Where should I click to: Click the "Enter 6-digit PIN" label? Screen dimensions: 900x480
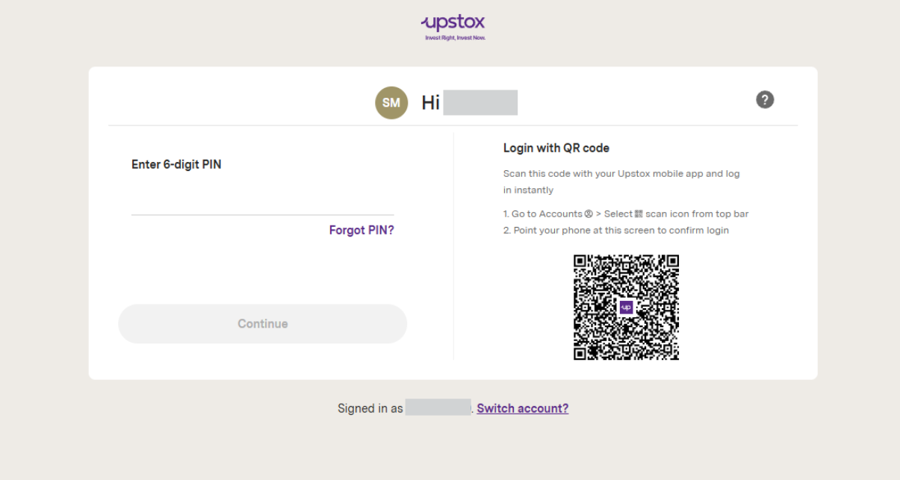tap(176, 164)
